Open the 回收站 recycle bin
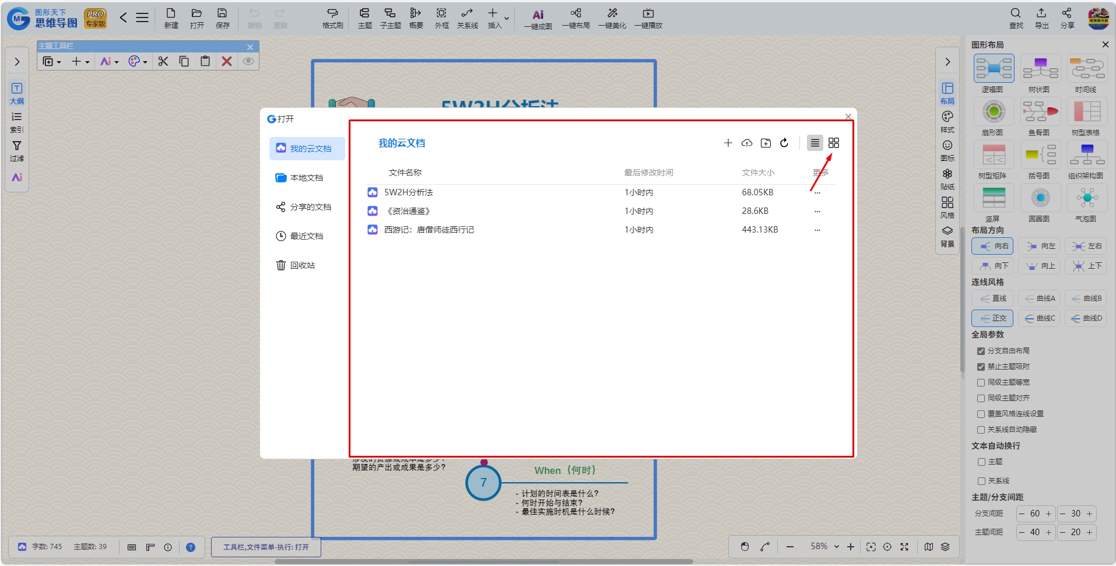Viewport: 1116px width, 566px height. point(307,265)
